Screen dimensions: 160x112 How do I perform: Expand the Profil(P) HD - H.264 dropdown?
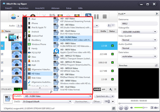90,96
